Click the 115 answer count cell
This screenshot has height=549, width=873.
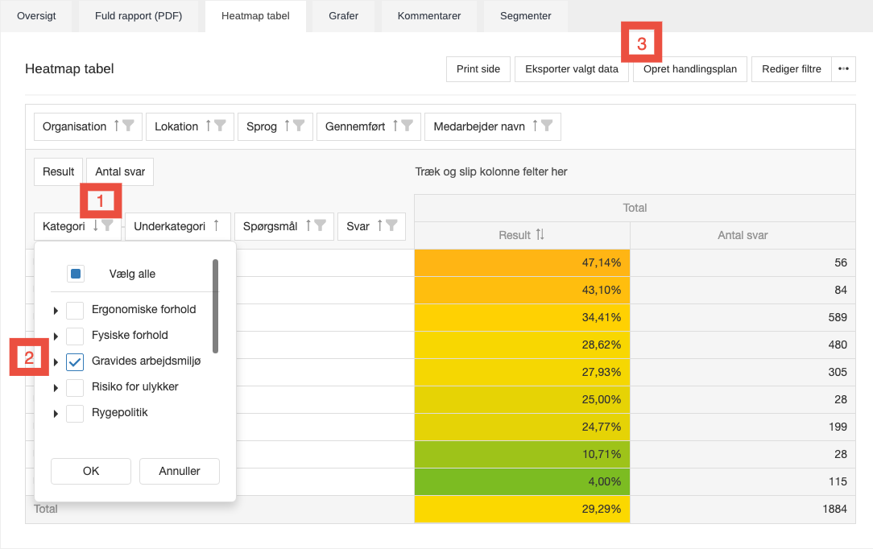pyautogui.click(x=743, y=481)
